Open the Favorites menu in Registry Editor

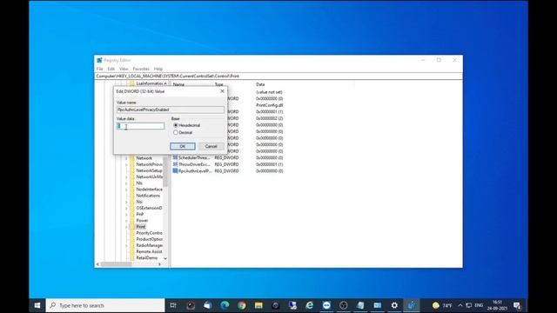[141, 69]
